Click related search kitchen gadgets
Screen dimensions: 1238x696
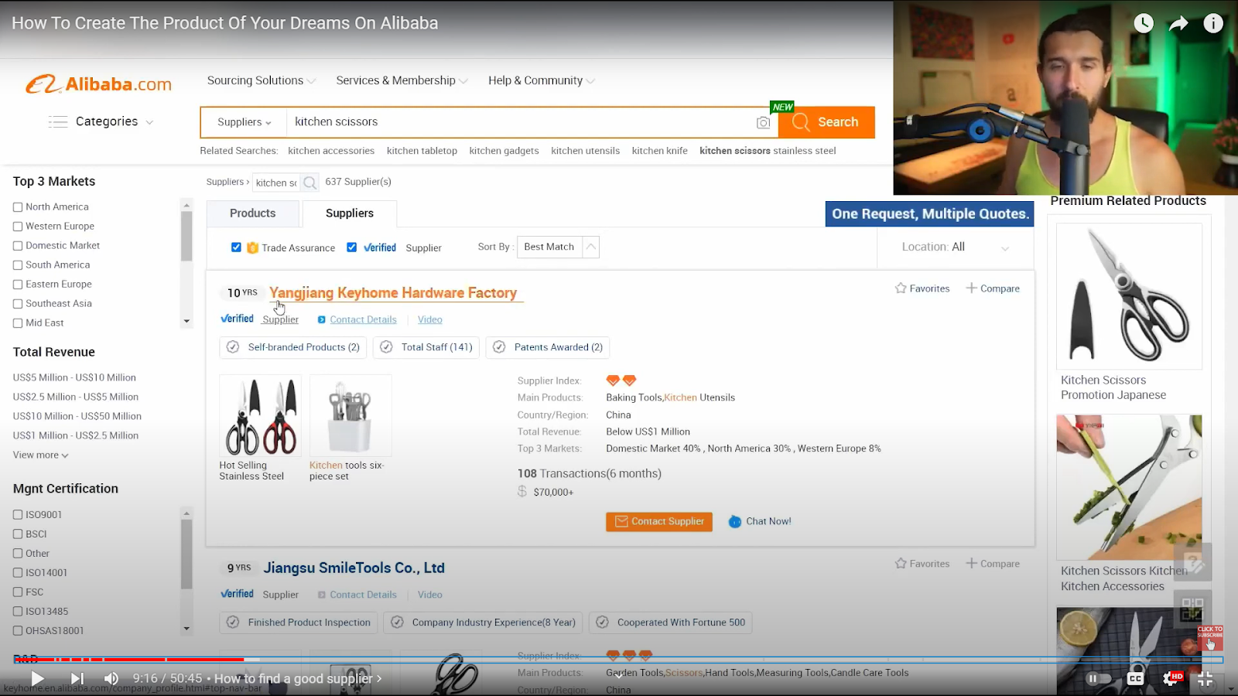(504, 151)
